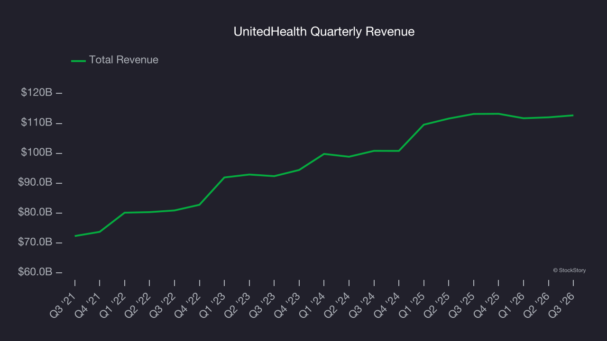Image resolution: width=607 pixels, height=341 pixels.
Task: Click the $80.0B y-axis label
Action: [x=35, y=213]
